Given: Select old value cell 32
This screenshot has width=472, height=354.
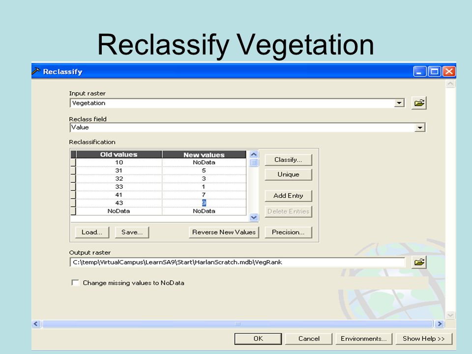Looking at the screenshot, I should [119, 179].
